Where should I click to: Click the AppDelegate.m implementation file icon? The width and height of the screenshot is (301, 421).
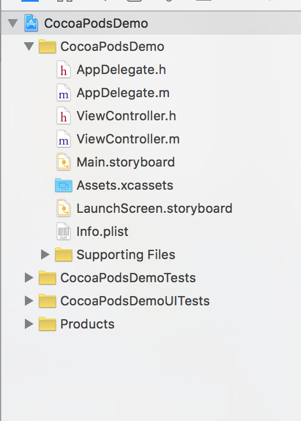(x=64, y=93)
